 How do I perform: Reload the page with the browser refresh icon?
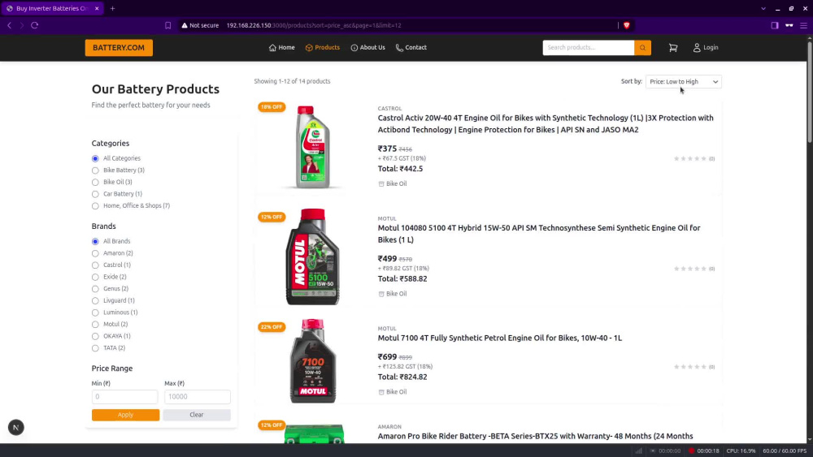click(35, 25)
